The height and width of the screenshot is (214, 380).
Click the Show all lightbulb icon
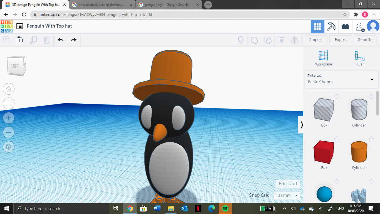(241, 40)
